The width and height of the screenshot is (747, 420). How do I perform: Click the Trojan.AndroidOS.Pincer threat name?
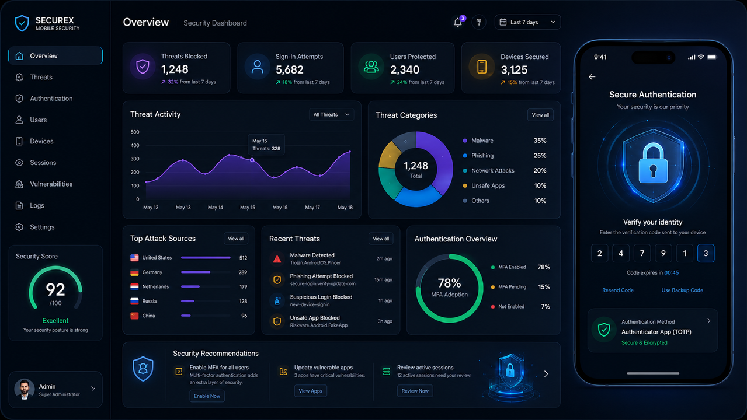pos(315,263)
